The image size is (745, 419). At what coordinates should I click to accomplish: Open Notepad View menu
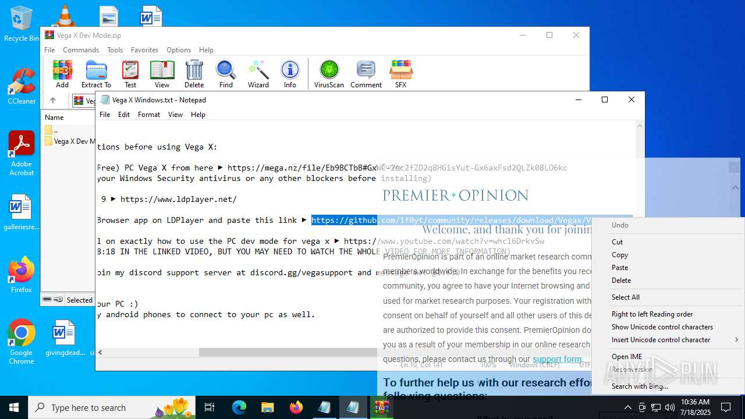176,115
